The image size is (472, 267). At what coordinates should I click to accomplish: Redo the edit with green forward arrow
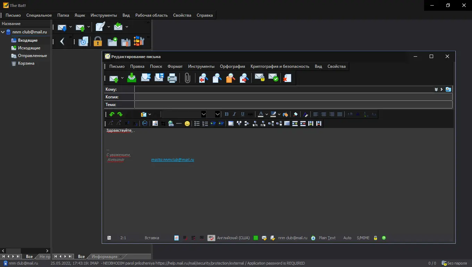click(x=120, y=114)
